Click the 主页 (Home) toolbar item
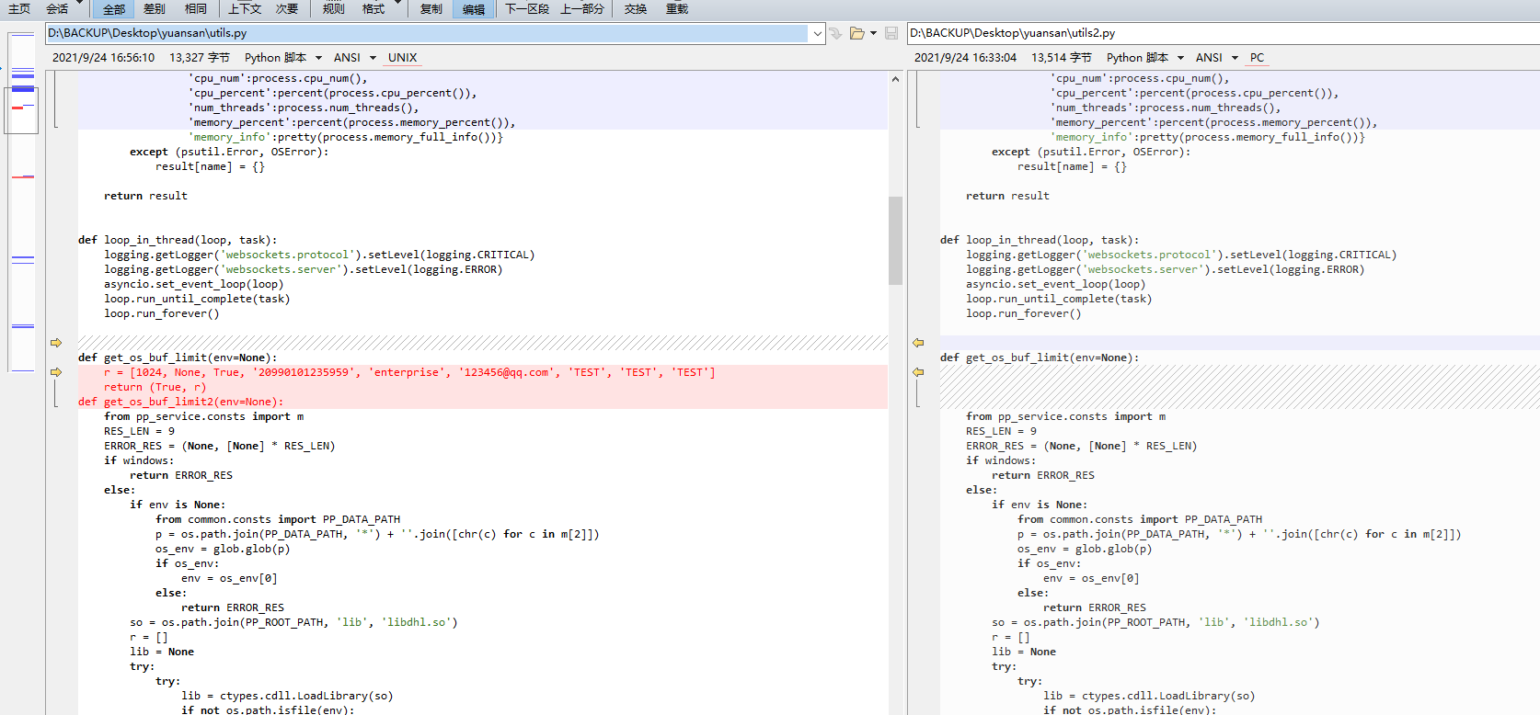 [19, 9]
